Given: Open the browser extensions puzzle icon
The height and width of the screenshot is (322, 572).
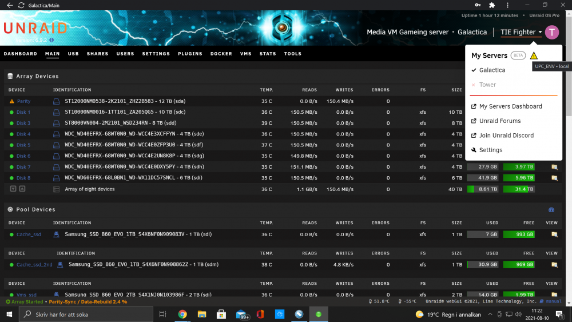Looking at the screenshot, I should 492,5.
